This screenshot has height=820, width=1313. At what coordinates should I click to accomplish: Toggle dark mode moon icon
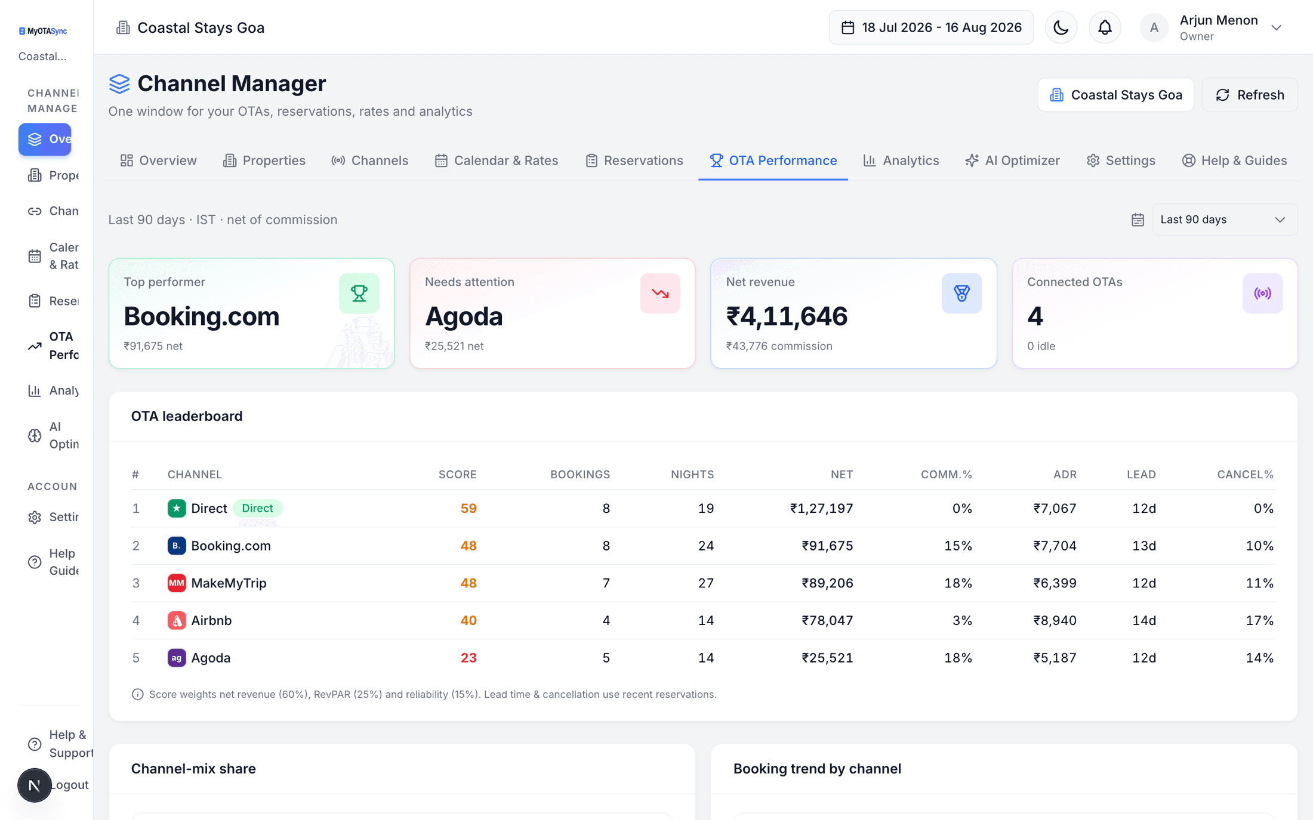(1061, 27)
